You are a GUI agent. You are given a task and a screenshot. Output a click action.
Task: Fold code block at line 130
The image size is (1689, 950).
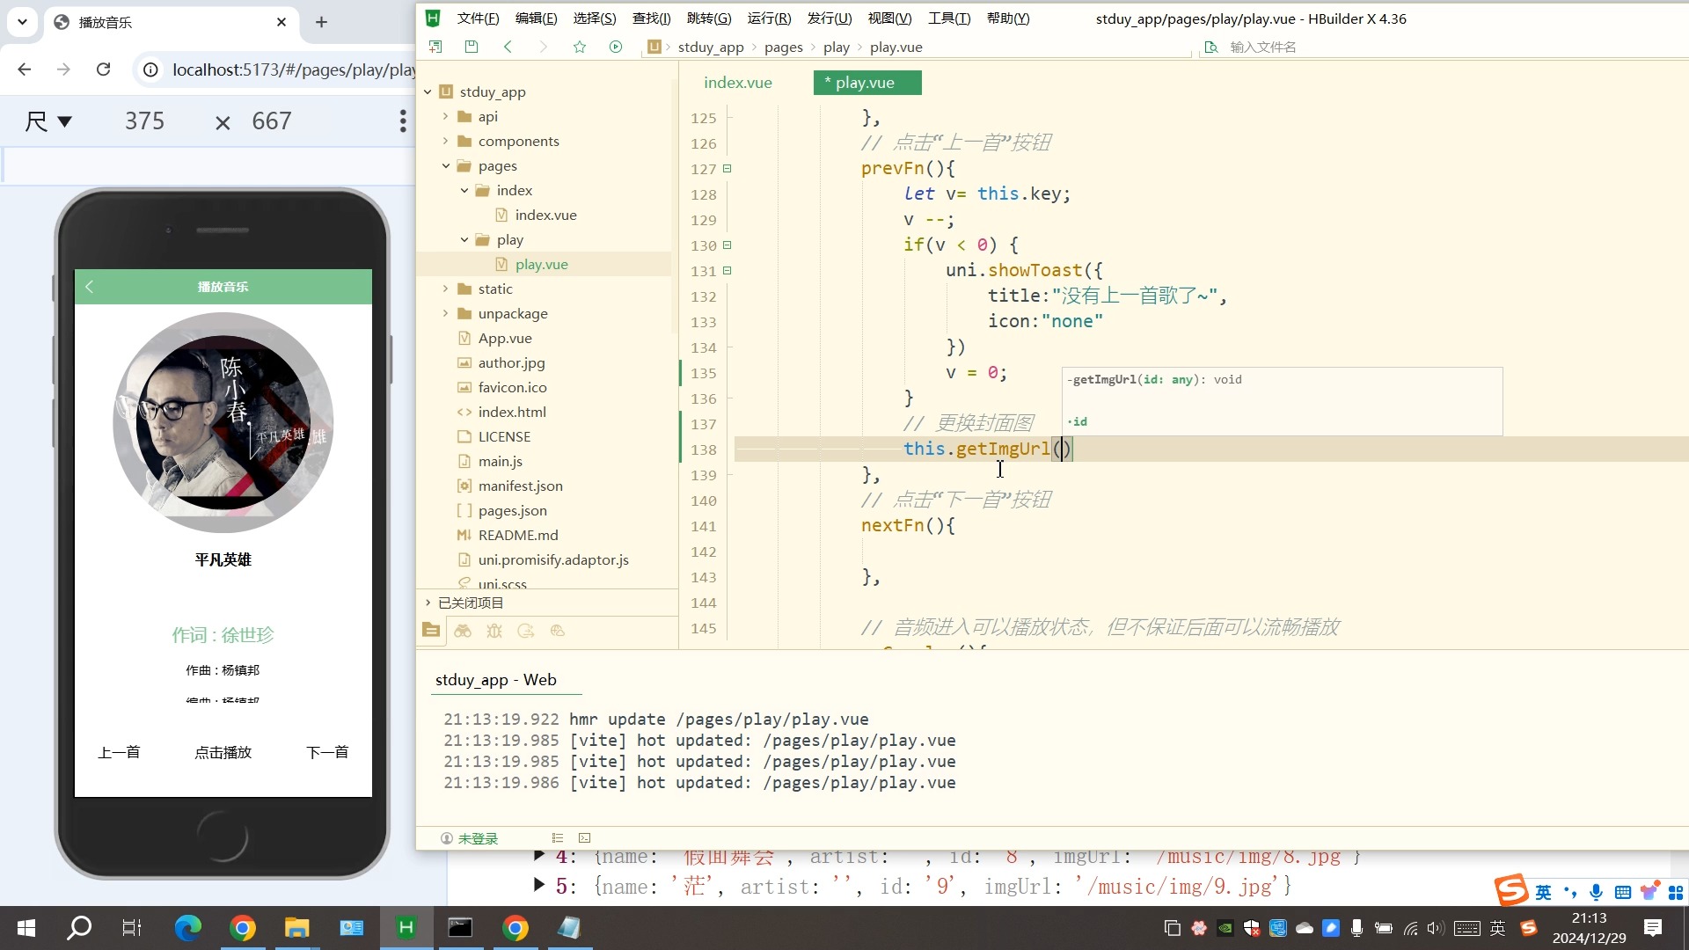click(x=728, y=245)
